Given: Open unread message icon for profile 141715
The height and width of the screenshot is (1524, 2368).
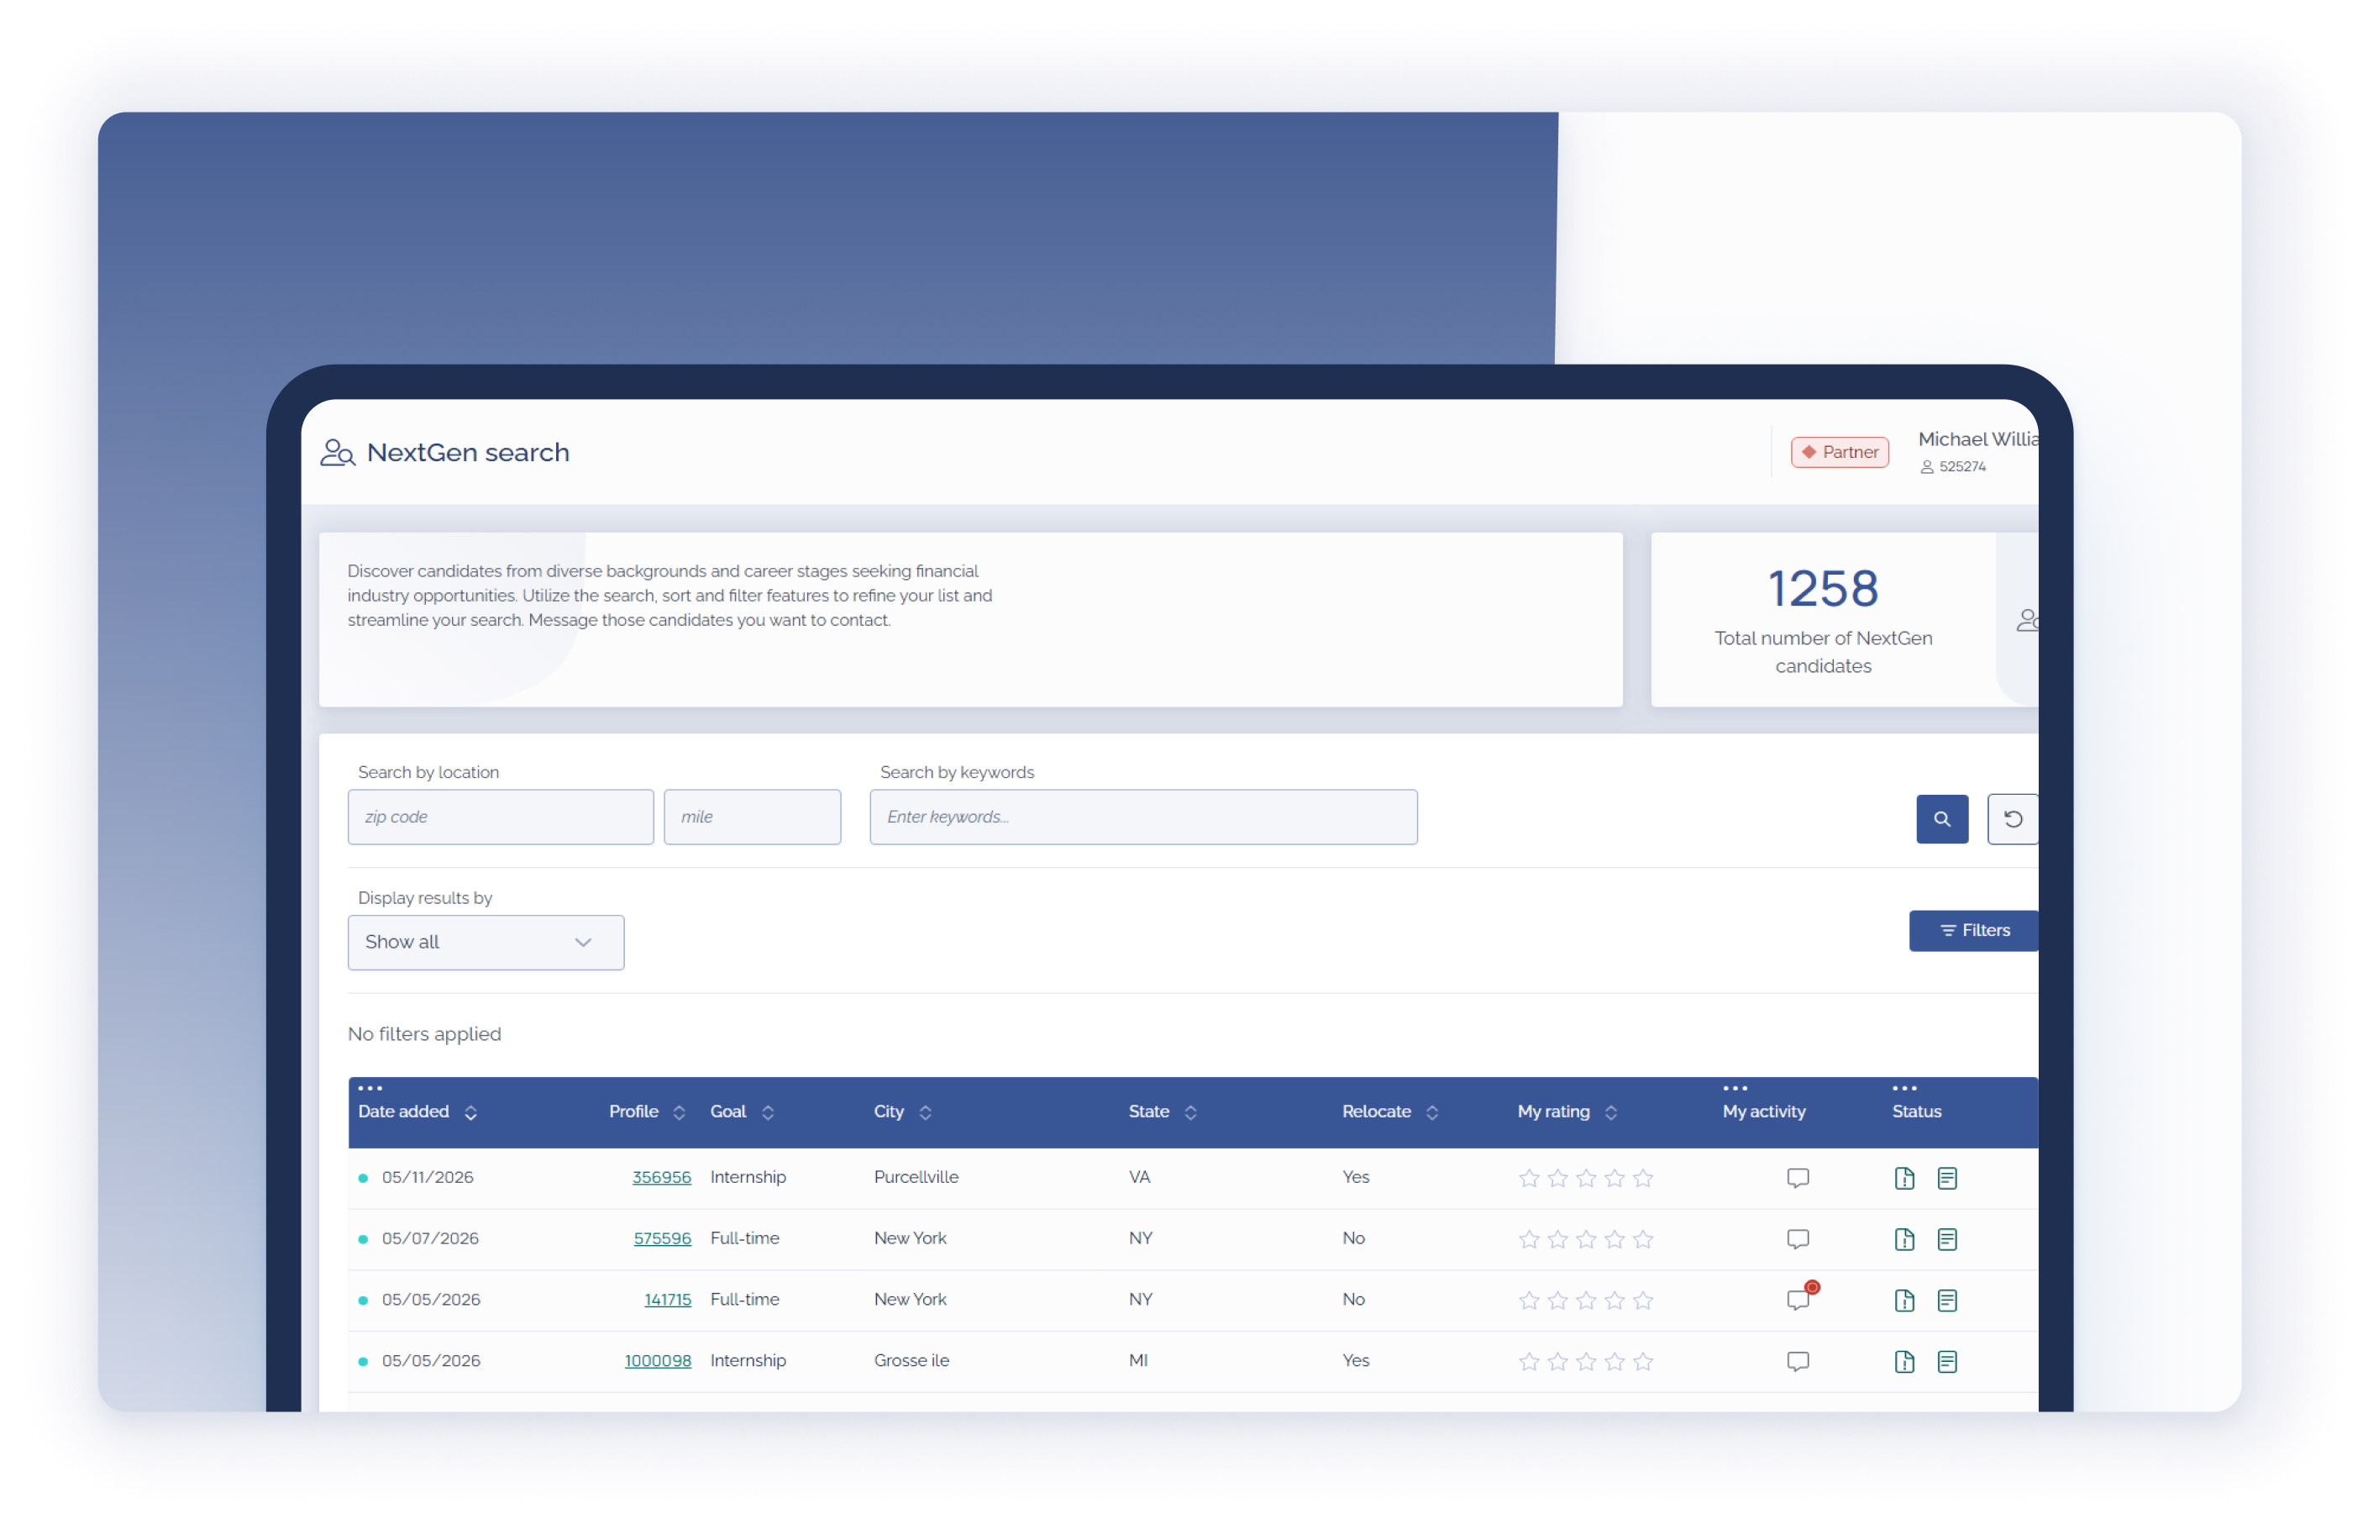Looking at the screenshot, I should pos(1799,1298).
